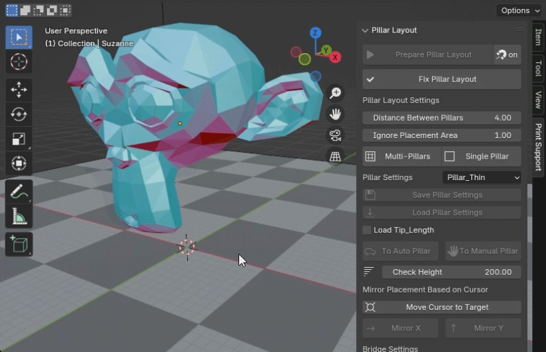546x352 pixels.
Task: Select the Rotate tool
Action: [19, 114]
